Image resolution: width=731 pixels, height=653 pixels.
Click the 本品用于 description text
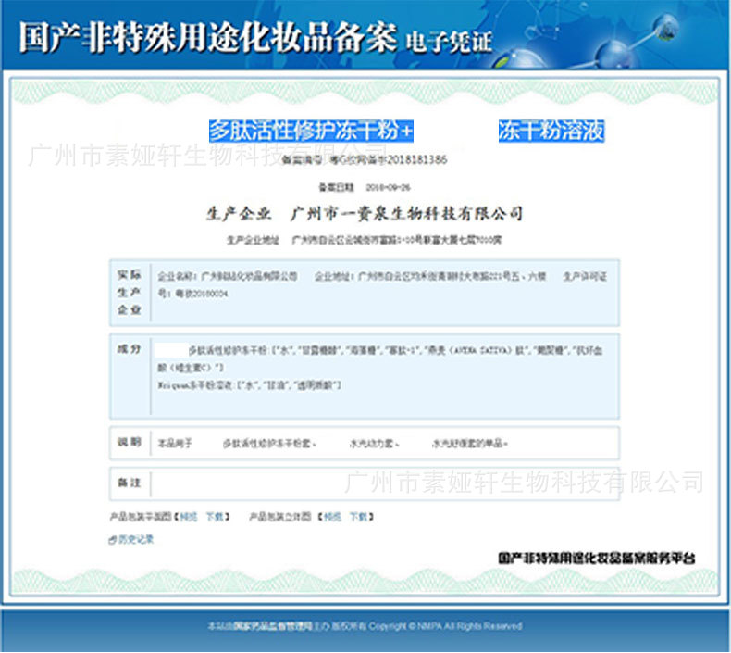(x=332, y=443)
